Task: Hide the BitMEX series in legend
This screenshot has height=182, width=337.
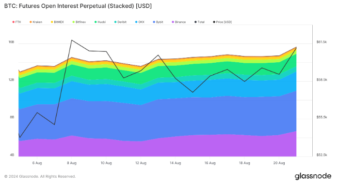Action: (57, 22)
